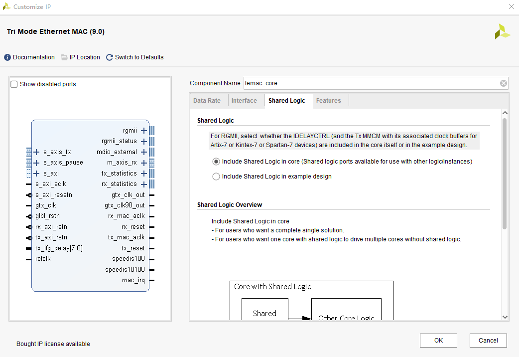The image size is (519, 357).
Task: Expand the rgmii_status interface port
Action: (x=143, y=142)
